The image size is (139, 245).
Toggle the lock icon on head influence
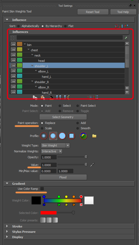(13, 60)
